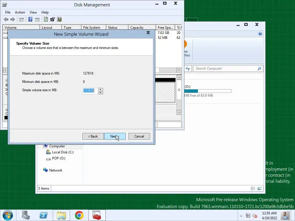295x221 pixels.
Task: Go to previous wizard page with Back button
Action: tap(93, 136)
